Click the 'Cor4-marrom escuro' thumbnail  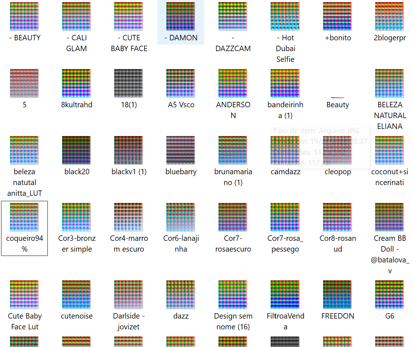[128, 217]
